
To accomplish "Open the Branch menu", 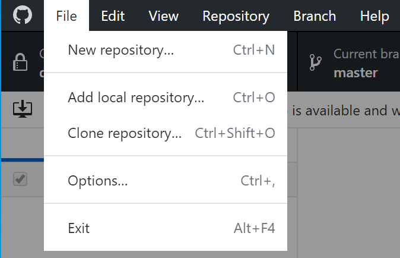I will (315, 16).
